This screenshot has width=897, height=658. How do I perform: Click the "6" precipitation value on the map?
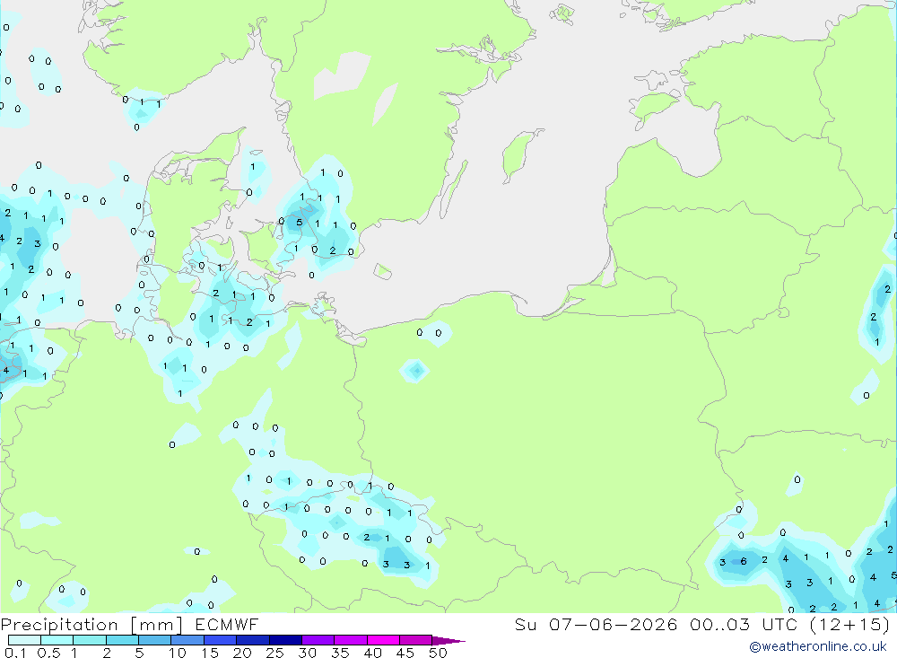(744, 561)
